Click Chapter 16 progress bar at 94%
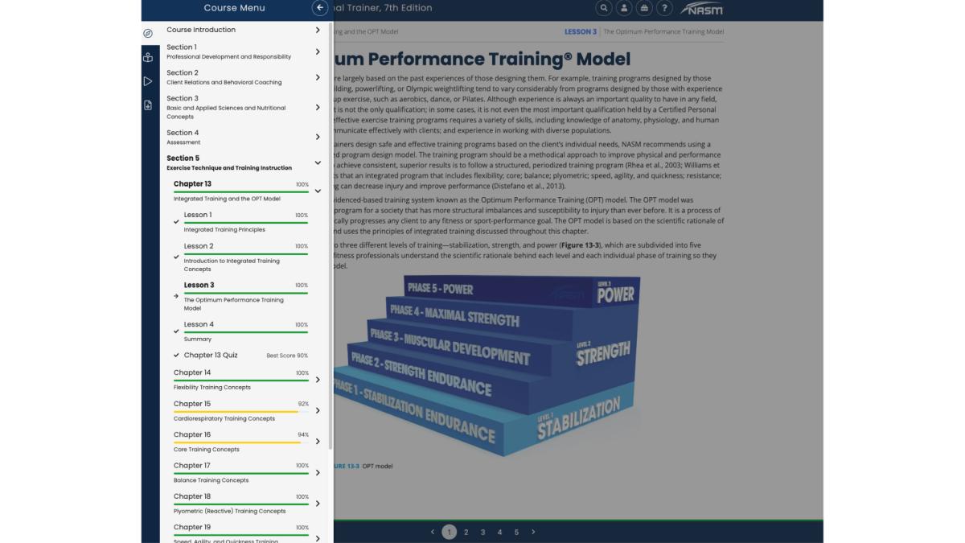Screen dimensions: 965x543 (240, 442)
